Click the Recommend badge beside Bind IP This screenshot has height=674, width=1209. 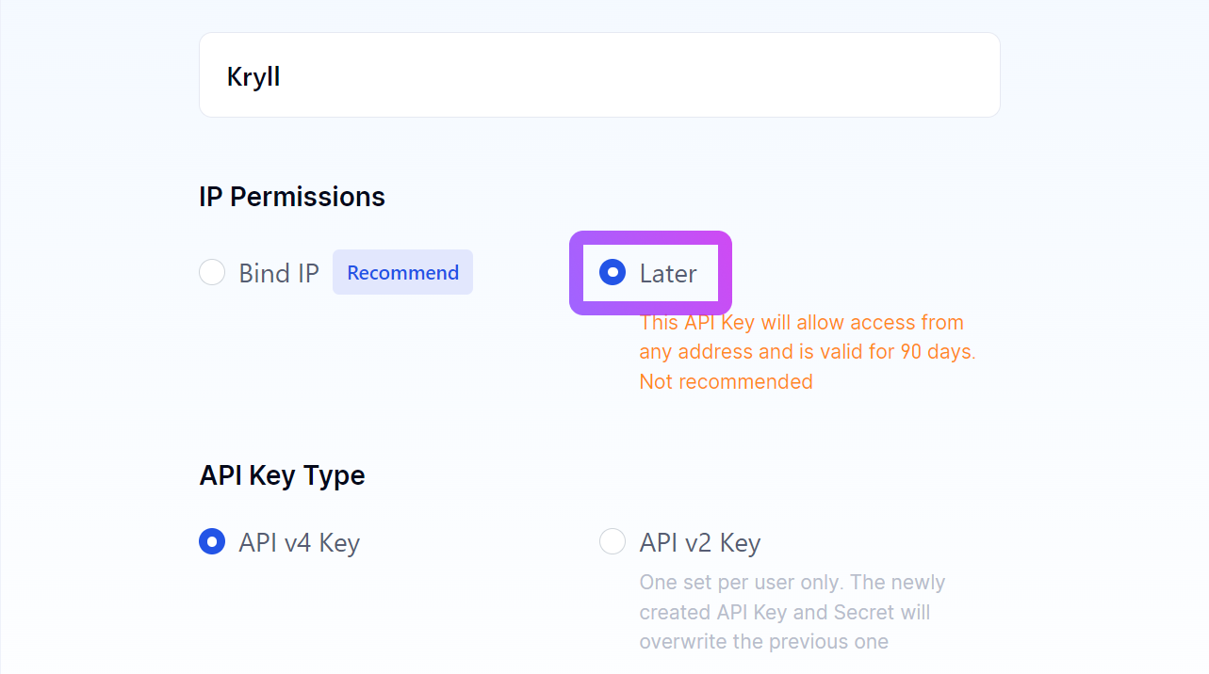(402, 272)
